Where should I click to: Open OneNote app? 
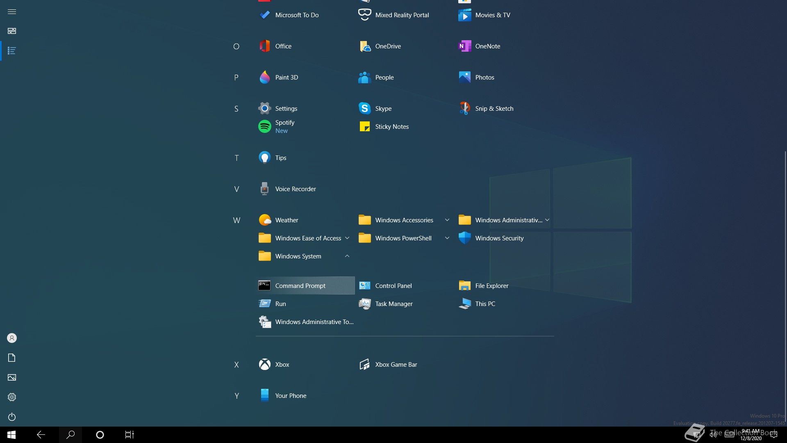[505, 46]
